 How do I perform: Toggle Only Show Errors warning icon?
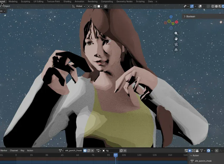[x=197, y=151]
